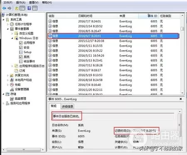
Task: Click the Windows 日志 folder icon
Action: (x=16, y=38)
